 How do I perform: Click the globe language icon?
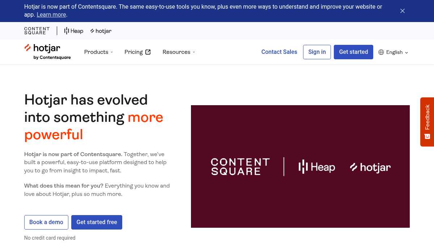[x=381, y=52]
